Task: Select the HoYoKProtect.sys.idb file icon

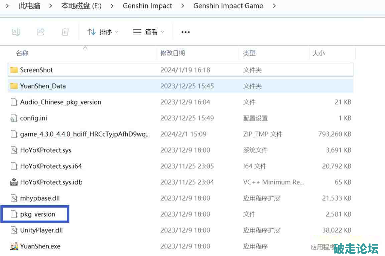Action: (x=14, y=182)
